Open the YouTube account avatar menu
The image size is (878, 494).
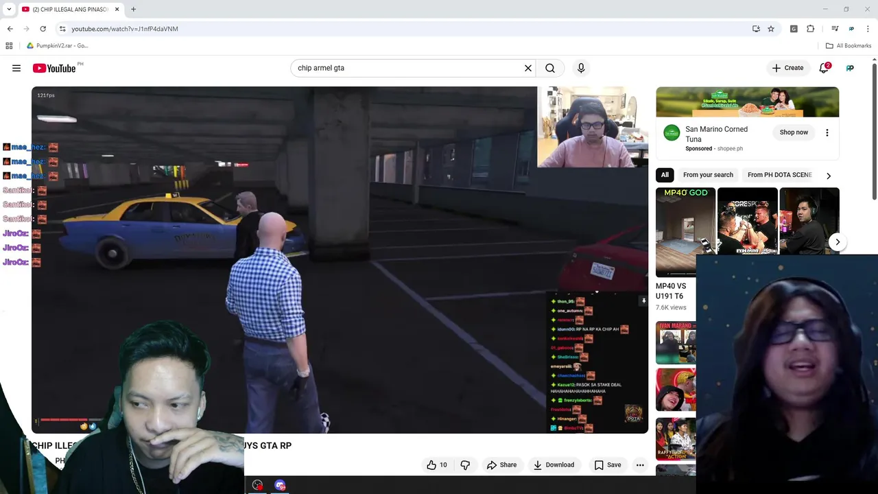(x=850, y=68)
